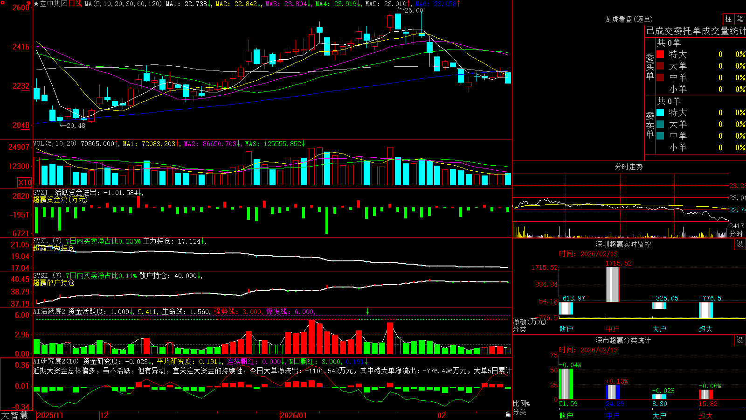Switch display to 笔 tick mode

[740, 19]
